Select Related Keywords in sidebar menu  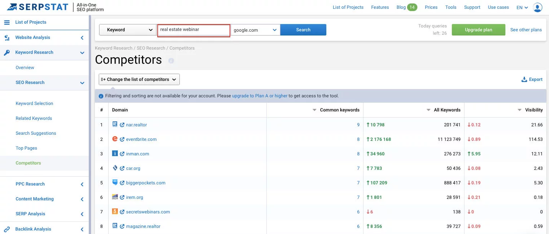[34, 118]
